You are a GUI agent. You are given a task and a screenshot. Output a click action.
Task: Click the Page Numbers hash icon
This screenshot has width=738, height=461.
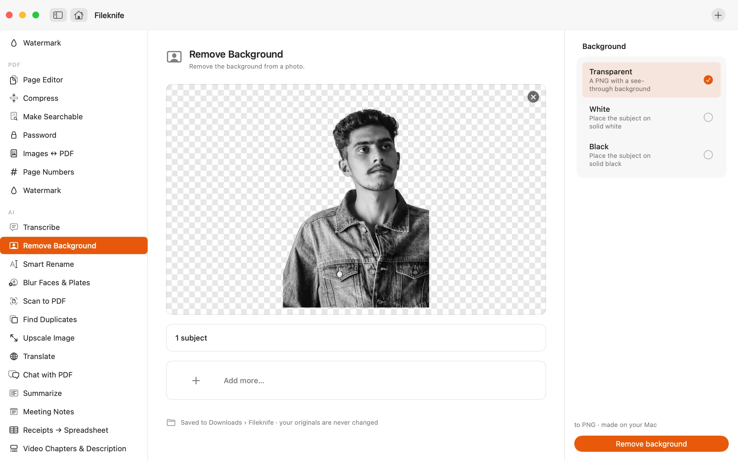click(14, 172)
